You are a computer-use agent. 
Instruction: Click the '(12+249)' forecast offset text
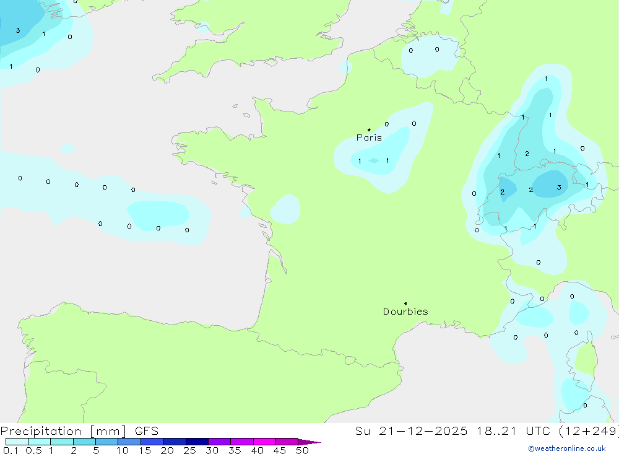(x=589, y=431)
